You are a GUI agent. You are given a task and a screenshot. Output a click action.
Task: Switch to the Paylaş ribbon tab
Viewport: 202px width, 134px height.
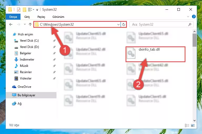(x=41, y=17)
